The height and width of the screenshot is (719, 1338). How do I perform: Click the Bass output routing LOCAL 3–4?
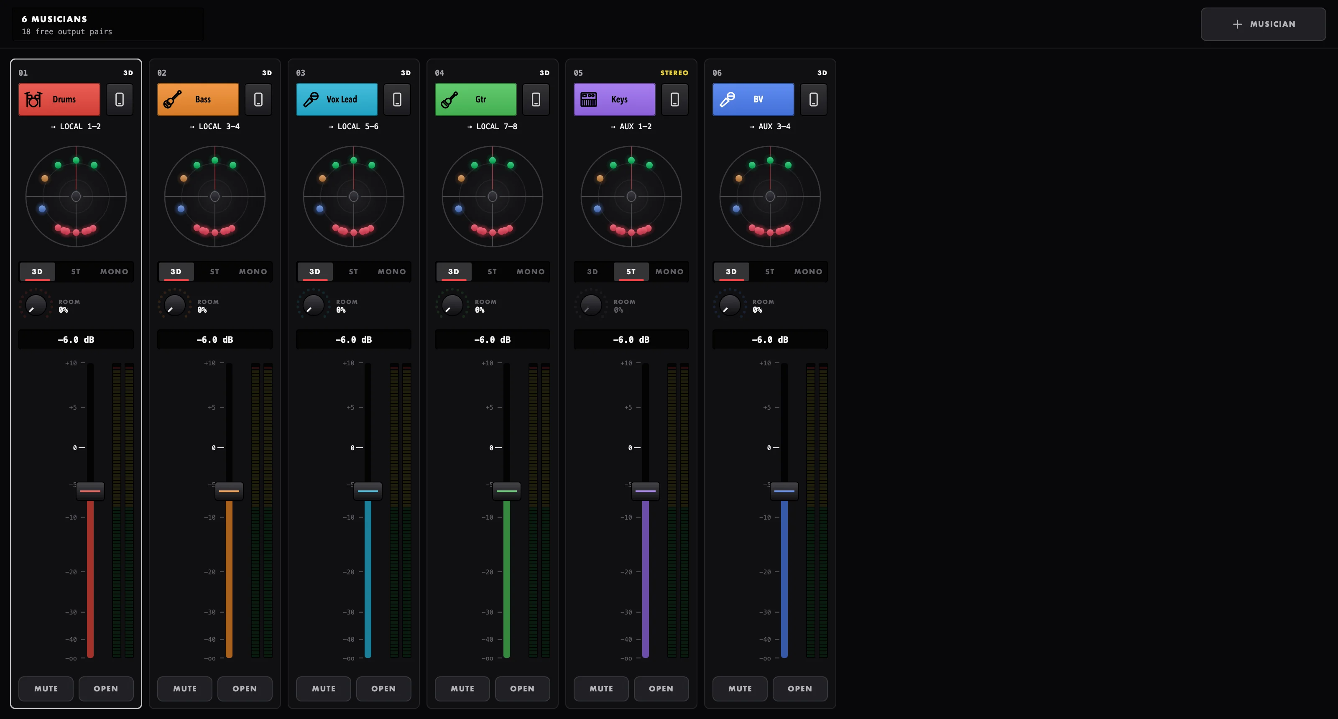[214, 126]
